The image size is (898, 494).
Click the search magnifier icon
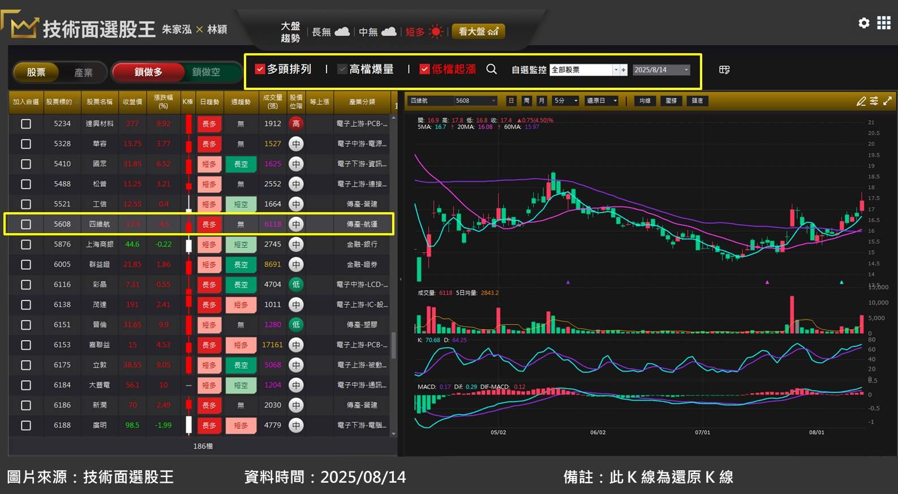(x=491, y=69)
